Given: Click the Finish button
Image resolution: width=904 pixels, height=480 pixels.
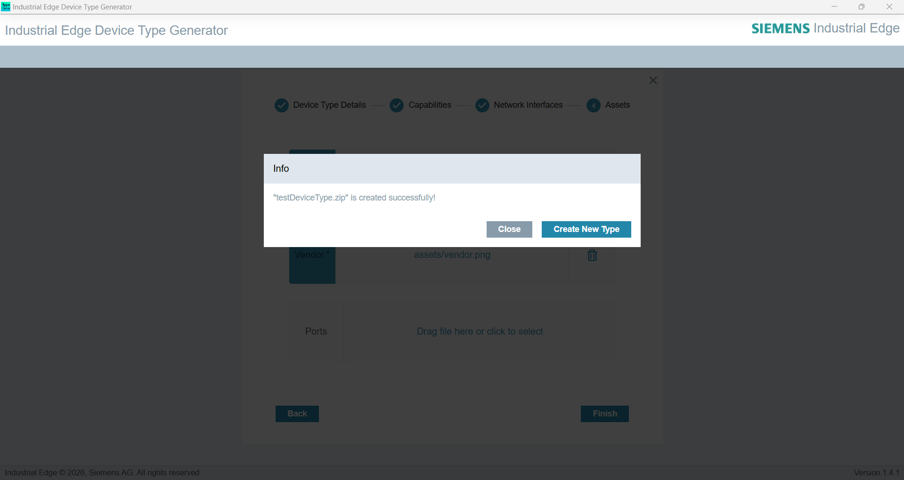Looking at the screenshot, I should point(605,414).
